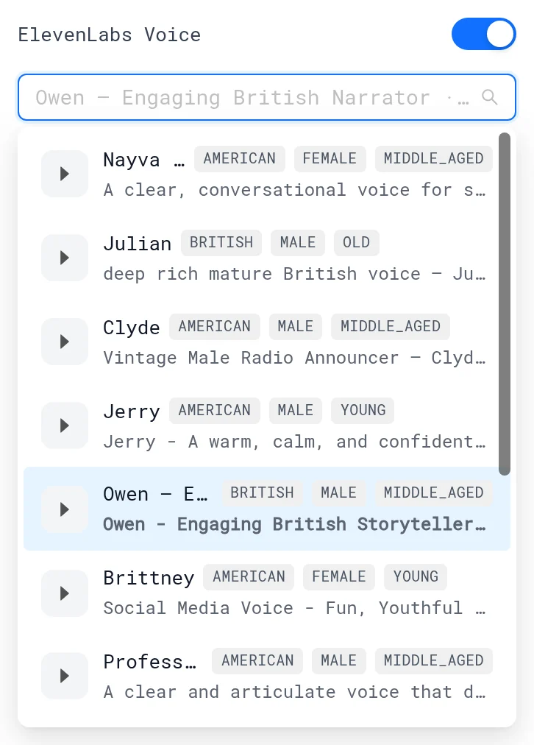Select the Nayva voice name
534x745 pixels.
click(x=144, y=160)
